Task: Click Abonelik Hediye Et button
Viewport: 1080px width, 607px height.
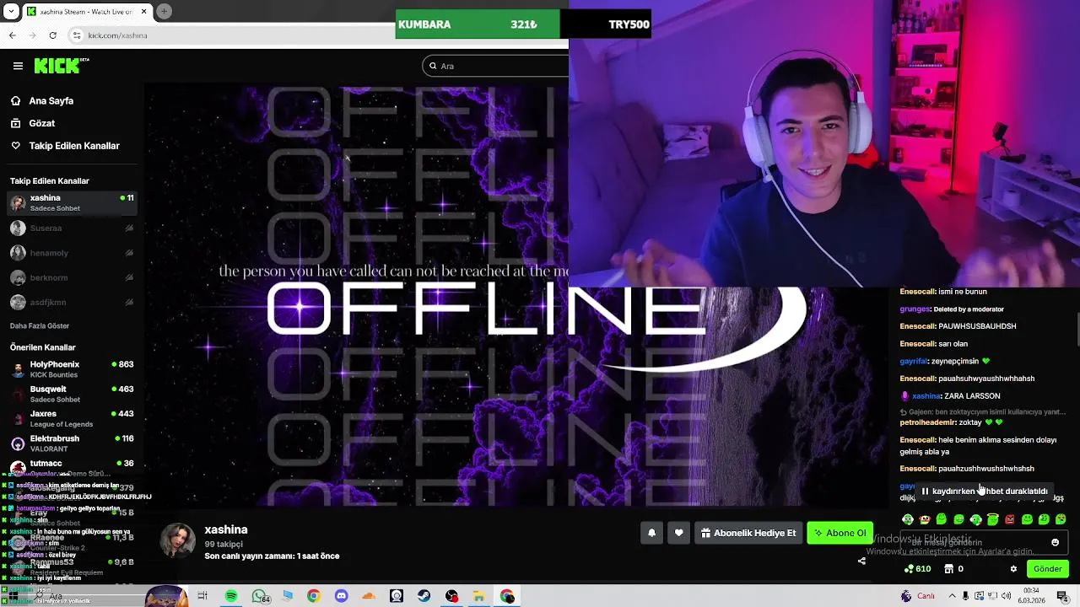Action: [748, 533]
